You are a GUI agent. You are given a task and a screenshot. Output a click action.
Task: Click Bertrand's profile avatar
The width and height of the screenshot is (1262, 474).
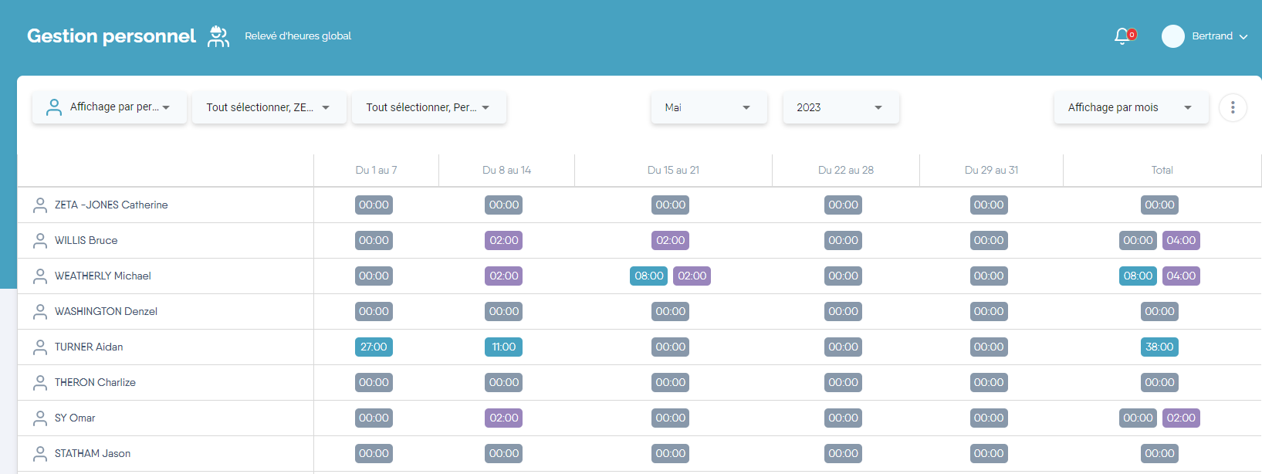click(x=1172, y=36)
